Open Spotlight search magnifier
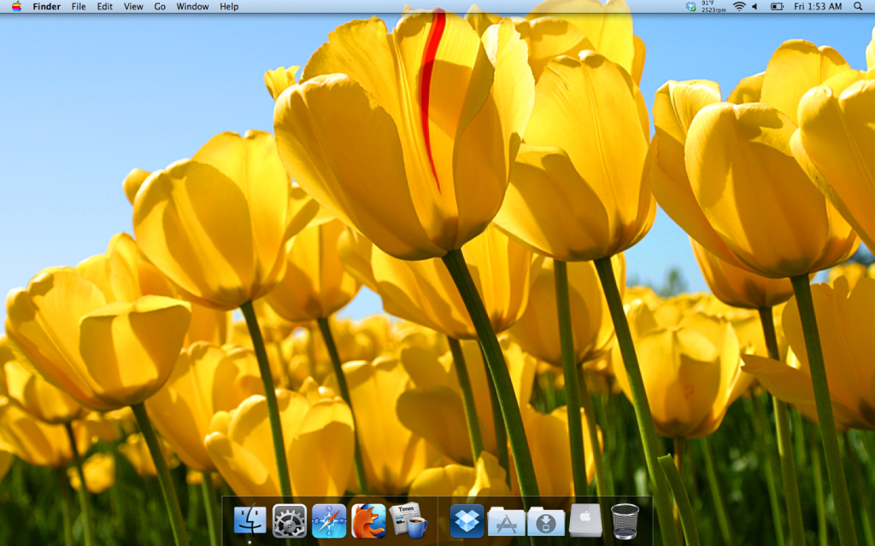Viewport: 875px width, 546px height. tap(858, 7)
